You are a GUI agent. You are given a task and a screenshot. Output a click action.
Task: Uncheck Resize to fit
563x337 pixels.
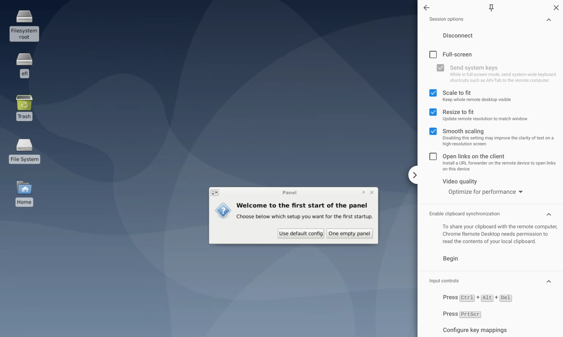[x=433, y=112]
